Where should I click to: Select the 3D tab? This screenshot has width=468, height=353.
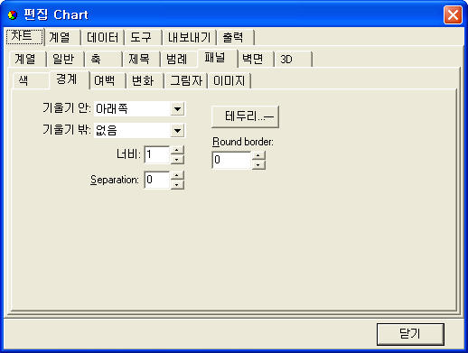pyautogui.click(x=294, y=59)
